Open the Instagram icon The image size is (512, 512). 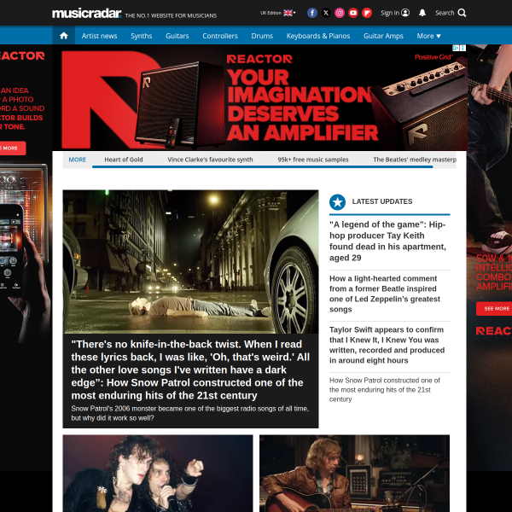340,13
